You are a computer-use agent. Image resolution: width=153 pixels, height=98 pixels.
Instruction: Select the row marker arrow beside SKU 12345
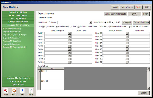[x=39, y=71]
